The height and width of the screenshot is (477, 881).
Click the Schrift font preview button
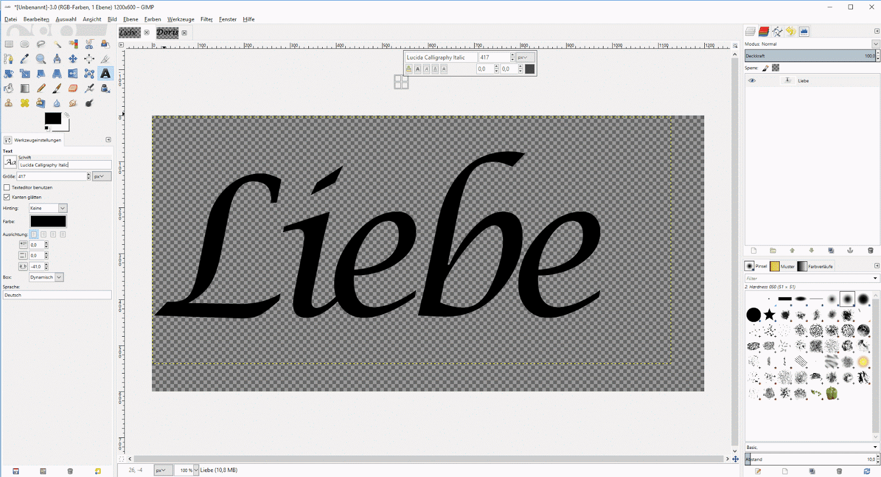[10, 162]
